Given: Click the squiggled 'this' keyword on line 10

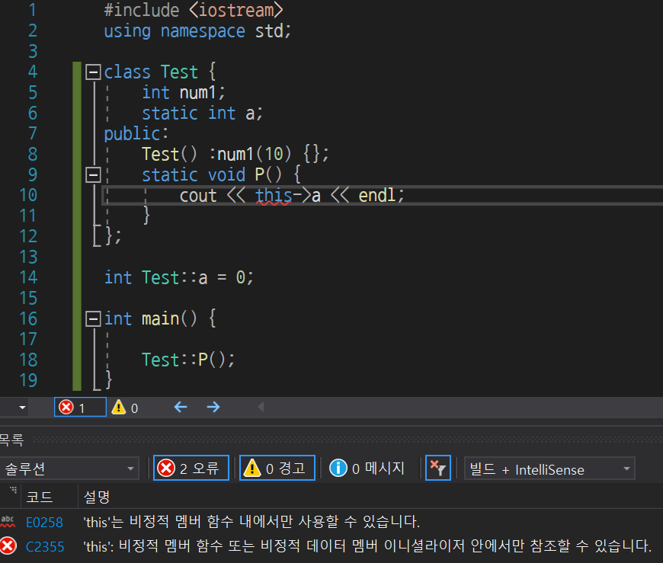Looking at the screenshot, I should point(273,195).
